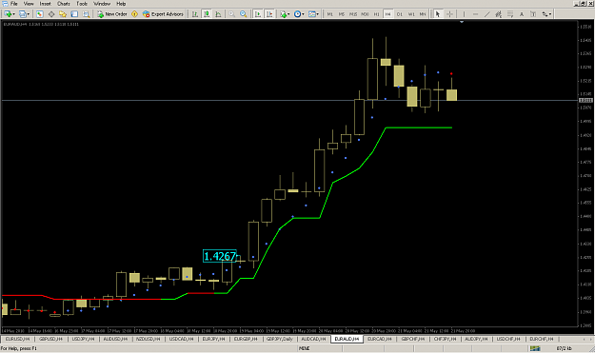The width and height of the screenshot is (595, 353).
Task: Open the Arrows objects dropdown
Action: pyautogui.click(x=546, y=14)
